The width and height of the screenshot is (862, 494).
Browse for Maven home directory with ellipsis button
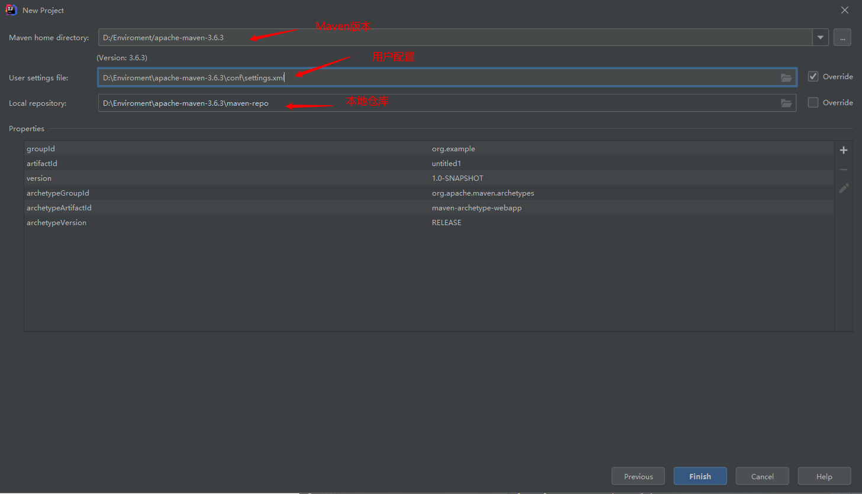pos(842,37)
